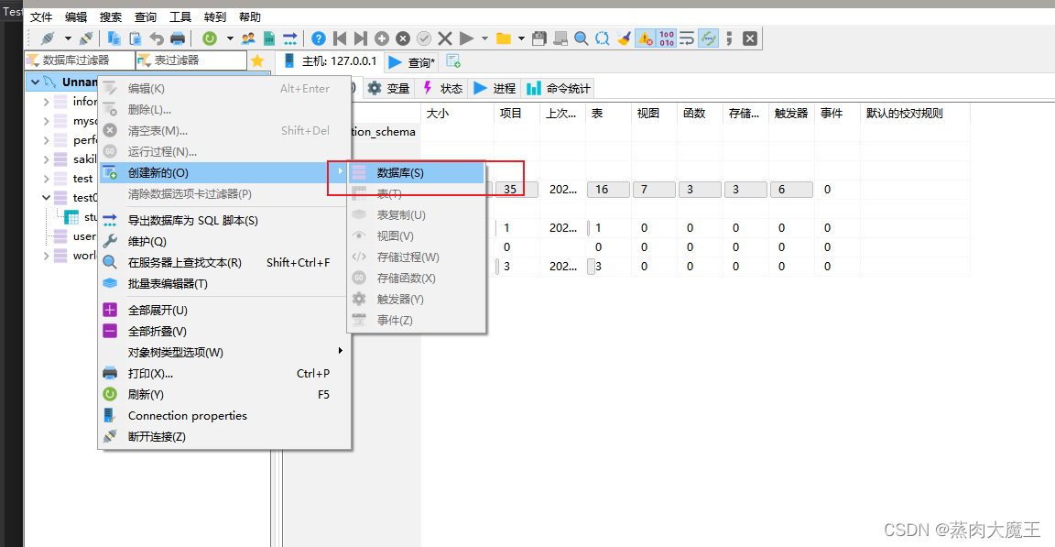Click 导出数据库为 SQL 脚本(S) menu item
Image resolution: width=1055 pixels, height=547 pixels.
pyautogui.click(x=224, y=221)
